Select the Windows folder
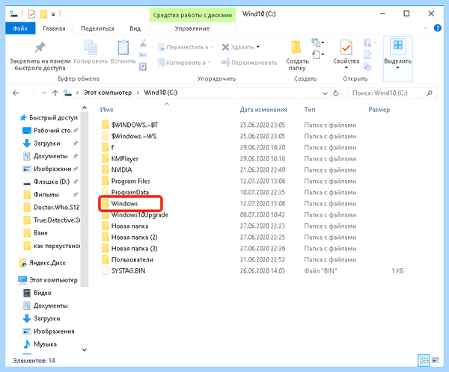The height and width of the screenshot is (372, 449). tap(124, 203)
